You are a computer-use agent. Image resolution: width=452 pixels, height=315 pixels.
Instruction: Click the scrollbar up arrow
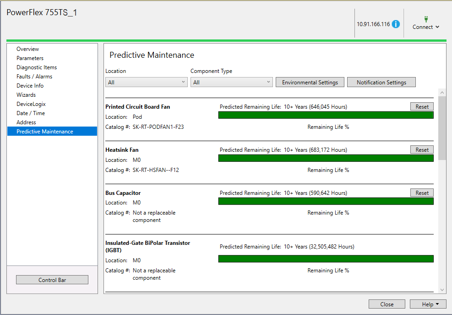(x=442, y=93)
